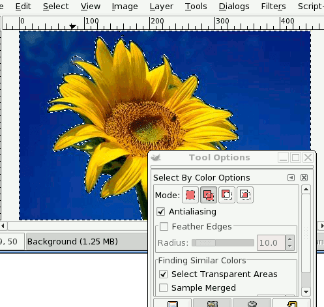Select the replace current selection mode icon
Viewport: 324px width, 307px height.
(x=190, y=195)
